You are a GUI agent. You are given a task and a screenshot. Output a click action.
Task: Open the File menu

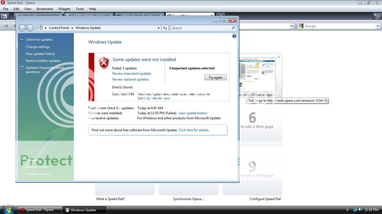click(x=6, y=9)
